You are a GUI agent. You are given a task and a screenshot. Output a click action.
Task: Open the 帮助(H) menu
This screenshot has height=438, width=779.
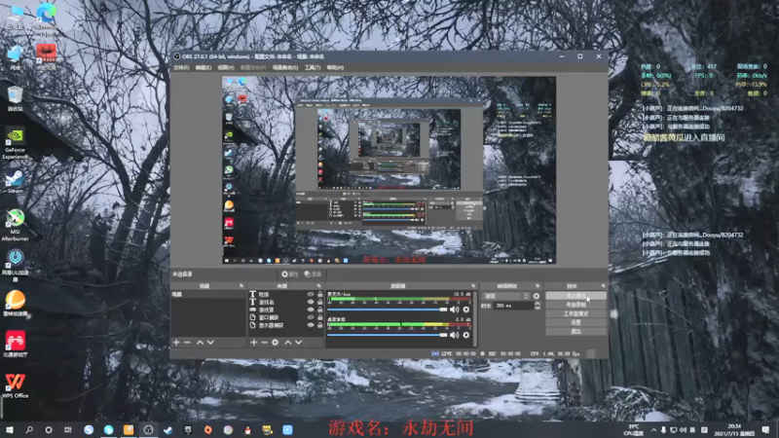(x=335, y=67)
